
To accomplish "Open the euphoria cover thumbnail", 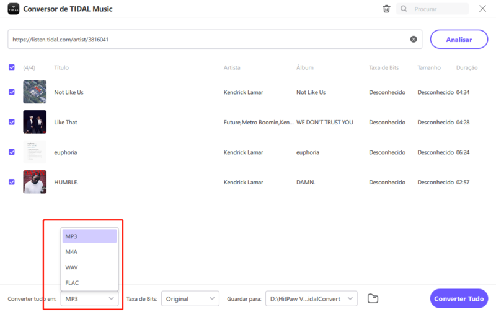I will [35, 152].
